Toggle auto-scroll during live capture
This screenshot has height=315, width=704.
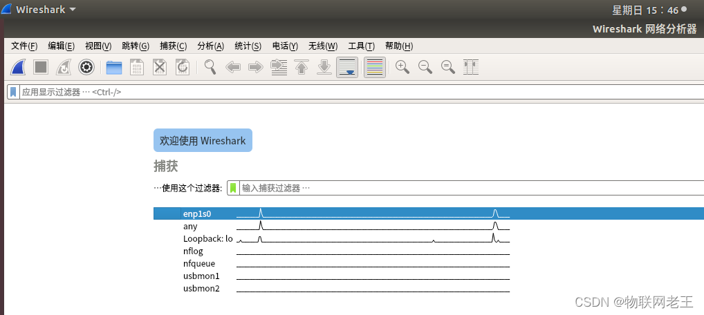pos(347,67)
